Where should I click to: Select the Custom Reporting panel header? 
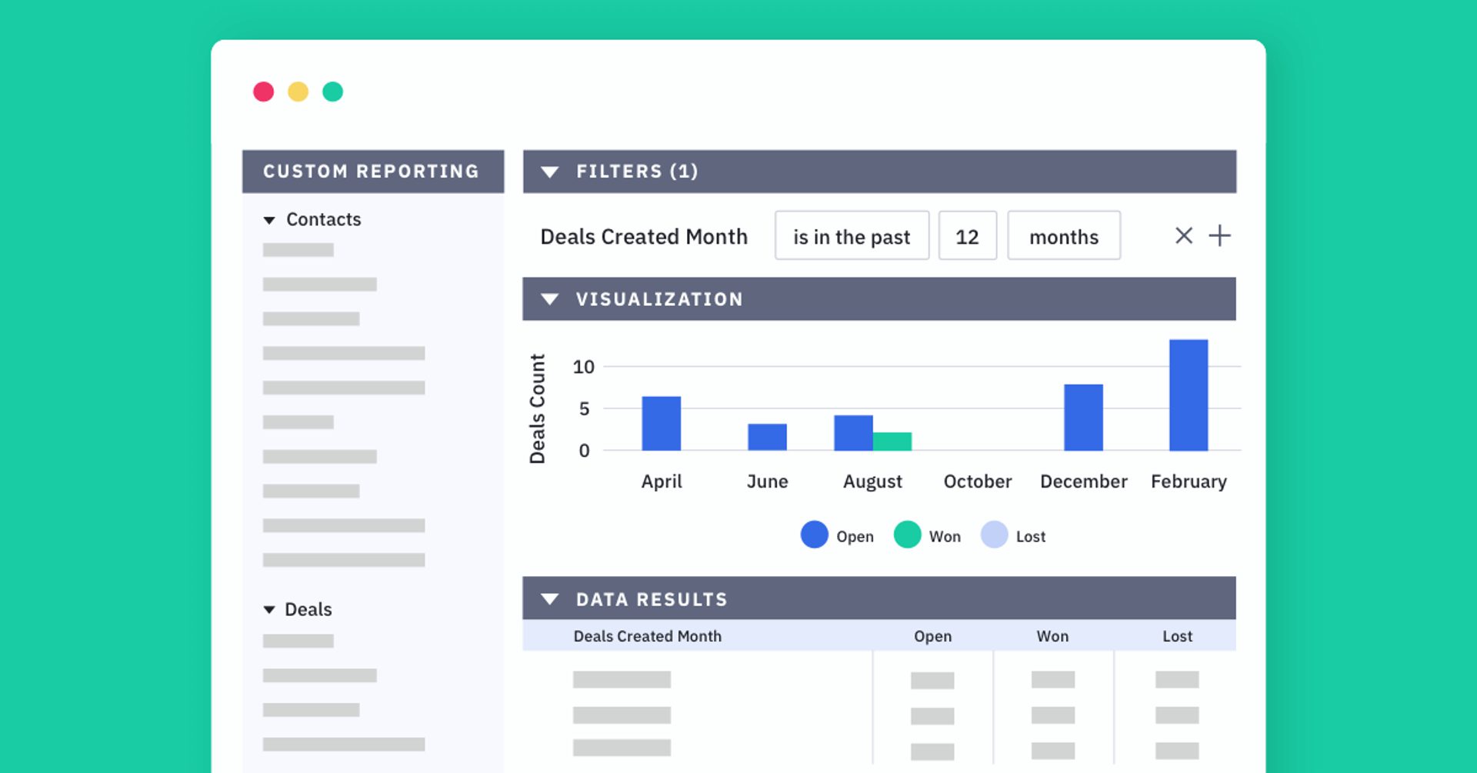pos(372,172)
